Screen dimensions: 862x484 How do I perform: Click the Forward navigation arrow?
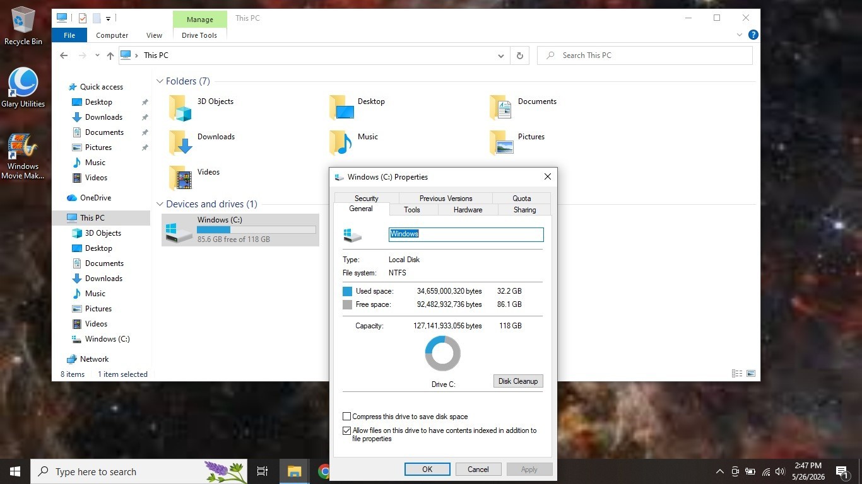coord(82,55)
